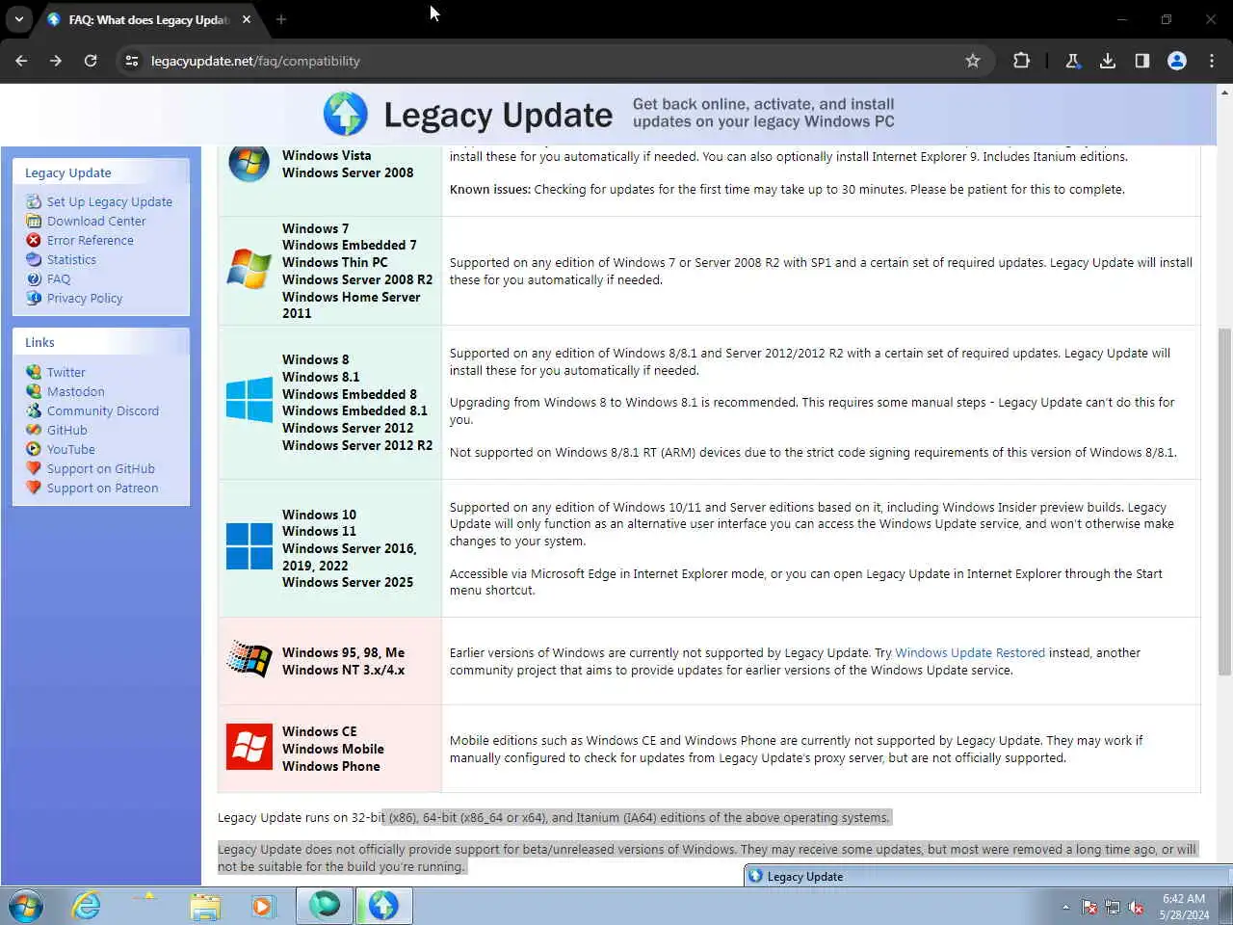The width and height of the screenshot is (1233, 925).
Task: Open the Community Discord link
Action: 103,410
